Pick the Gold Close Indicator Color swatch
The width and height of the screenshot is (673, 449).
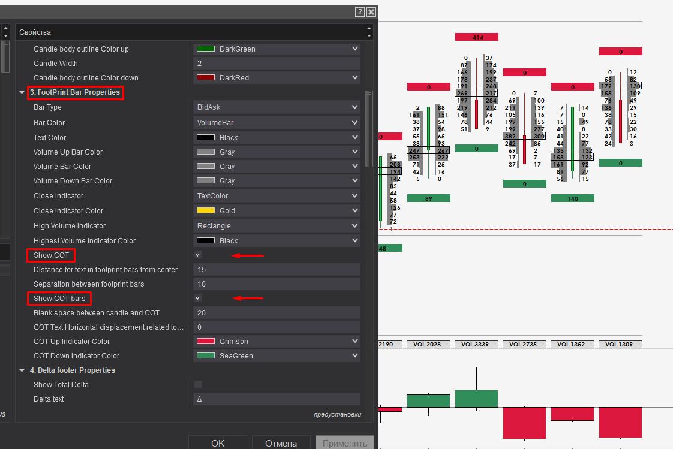(x=206, y=211)
